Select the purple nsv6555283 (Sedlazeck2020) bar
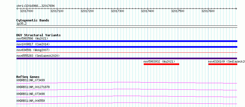 [127, 58]
